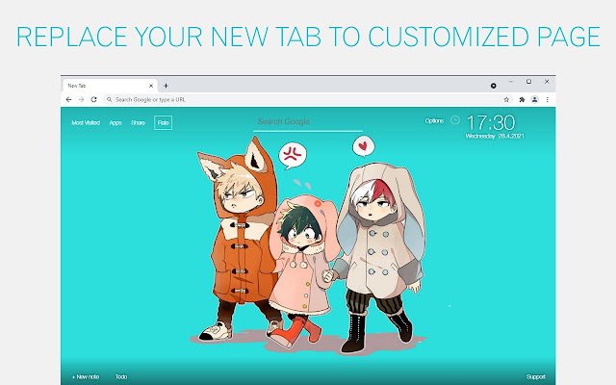Click the round media control icon in title bar
Image resolution: width=616 pixels, height=385 pixels.
[x=494, y=86]
